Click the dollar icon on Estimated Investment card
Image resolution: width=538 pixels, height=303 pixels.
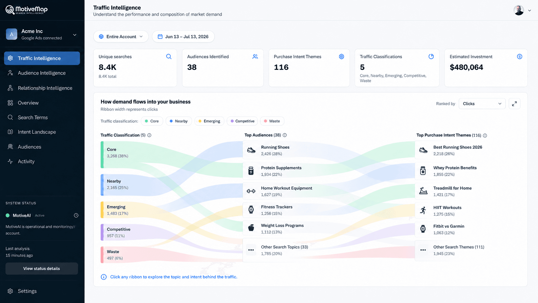click(x=519, y=57)
